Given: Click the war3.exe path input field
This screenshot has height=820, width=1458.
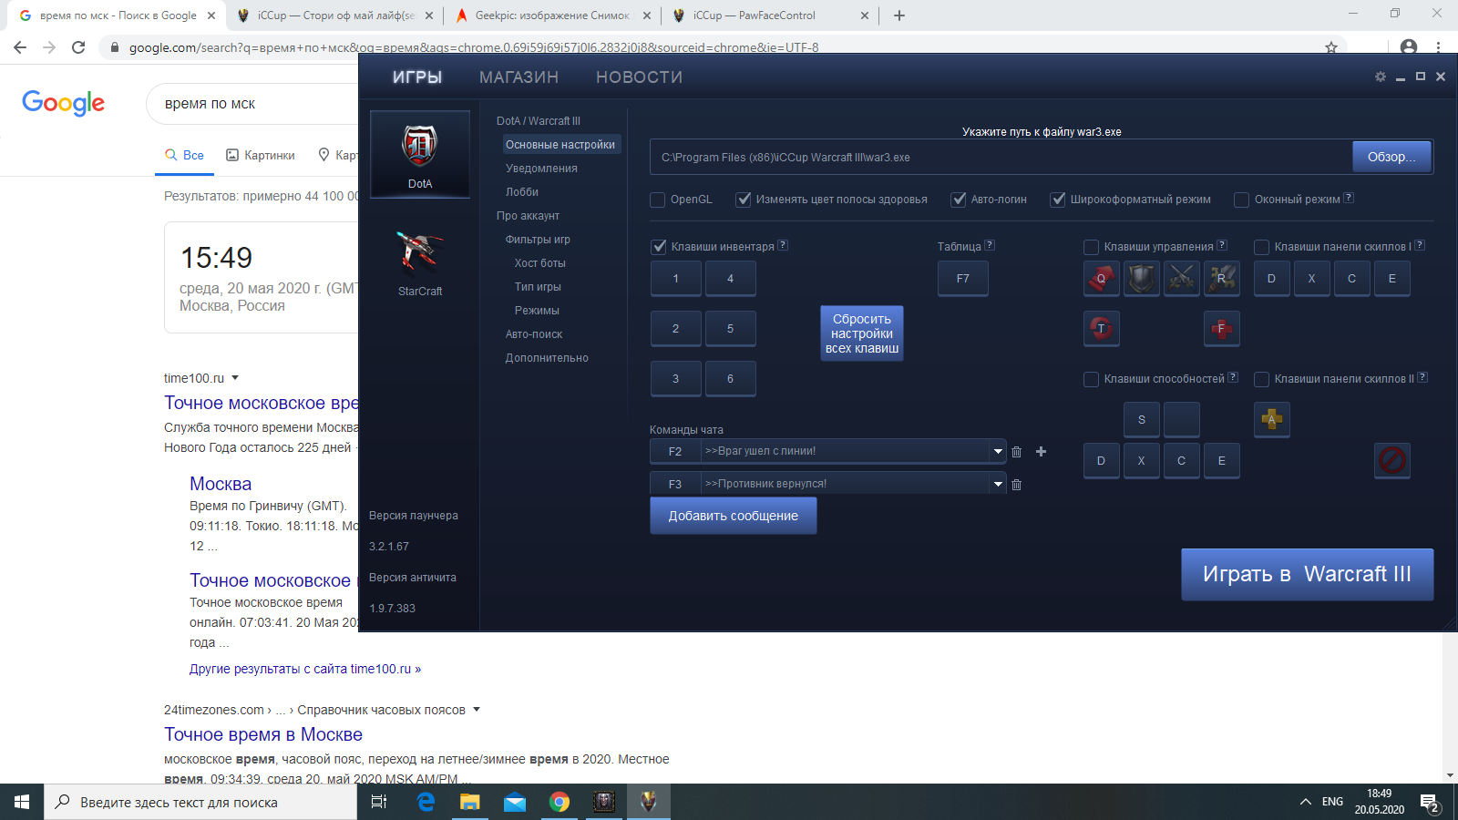Looking at the screenshot, I should (1001, 157).
